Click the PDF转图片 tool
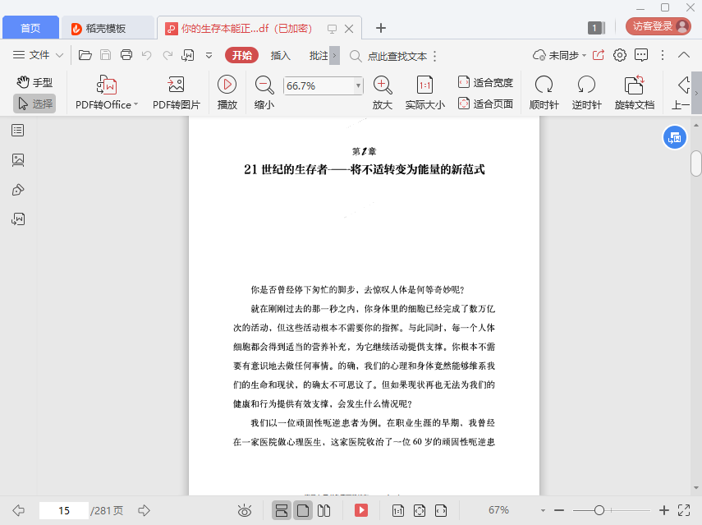 click(x=176, y=85)
